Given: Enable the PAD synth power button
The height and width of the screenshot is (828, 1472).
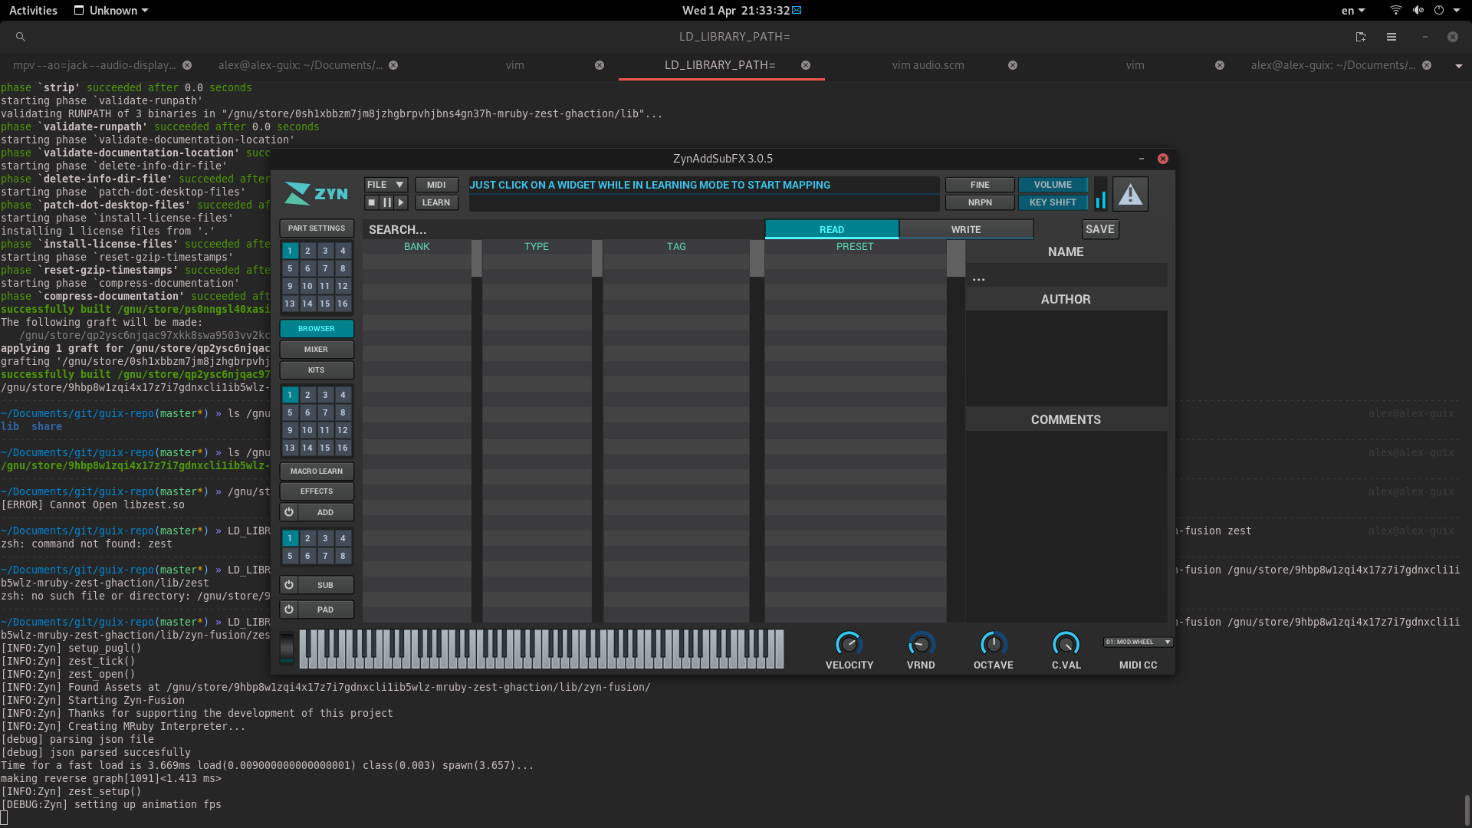Looking at the screenshot, I should (289, 609).
